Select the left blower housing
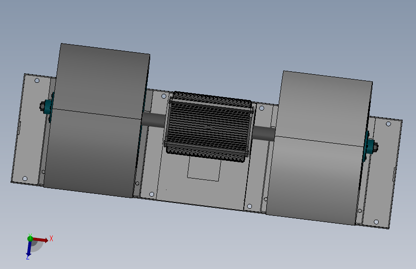This screenshot has width=416, height=269. pos(97,121)
